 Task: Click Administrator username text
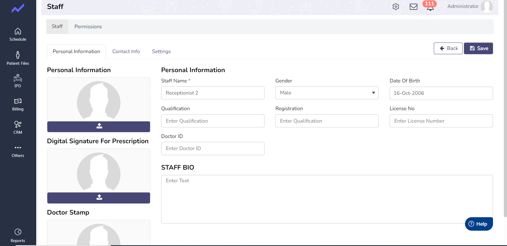463,6
